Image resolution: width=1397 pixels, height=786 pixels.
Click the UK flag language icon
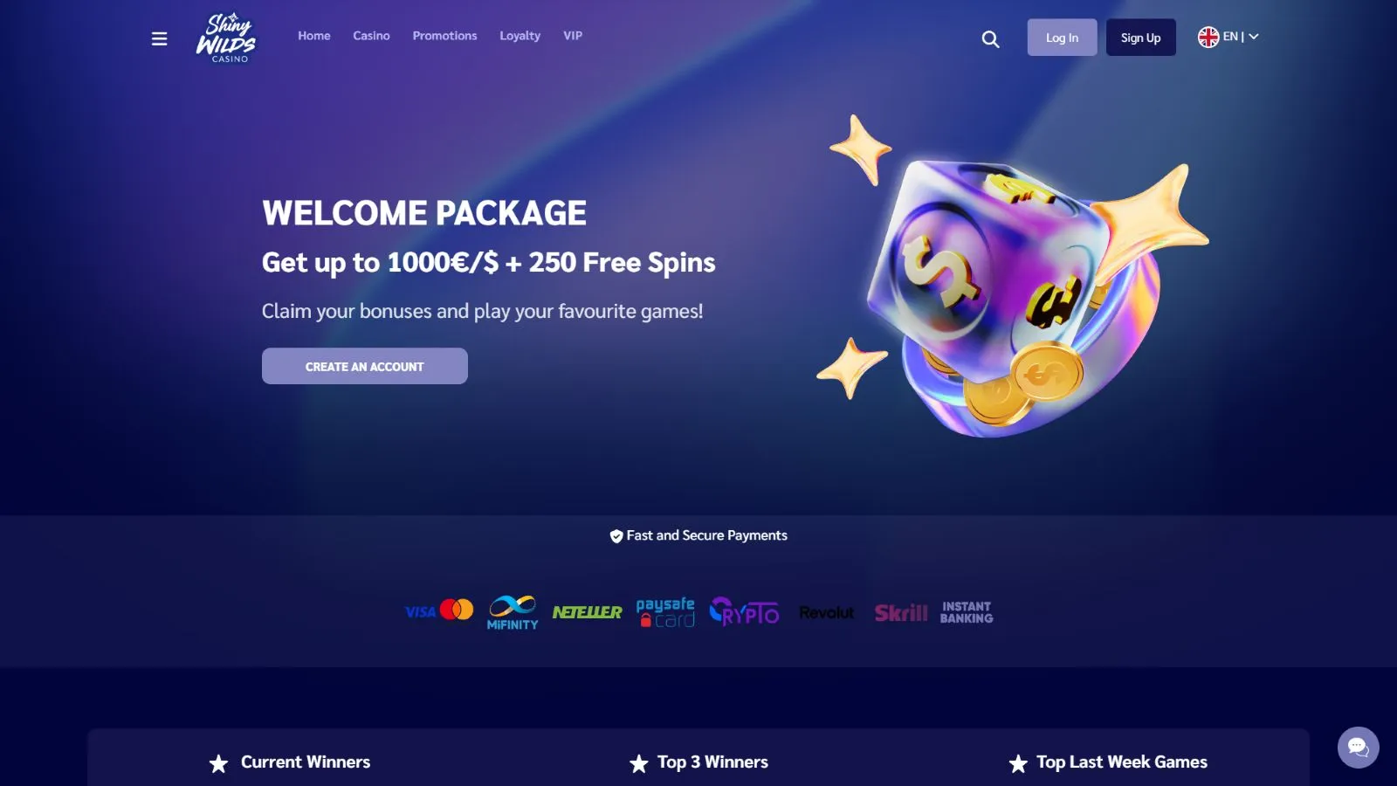tap(1208, 37)
